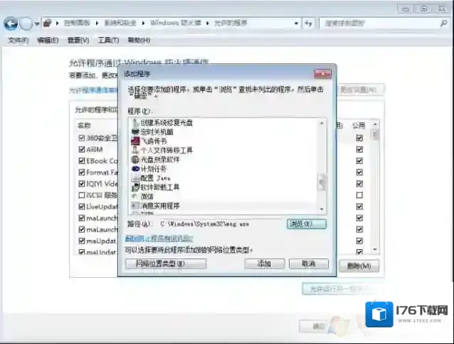
Task: Open the 查看(V) menu
Action: (x=78, y=41)
